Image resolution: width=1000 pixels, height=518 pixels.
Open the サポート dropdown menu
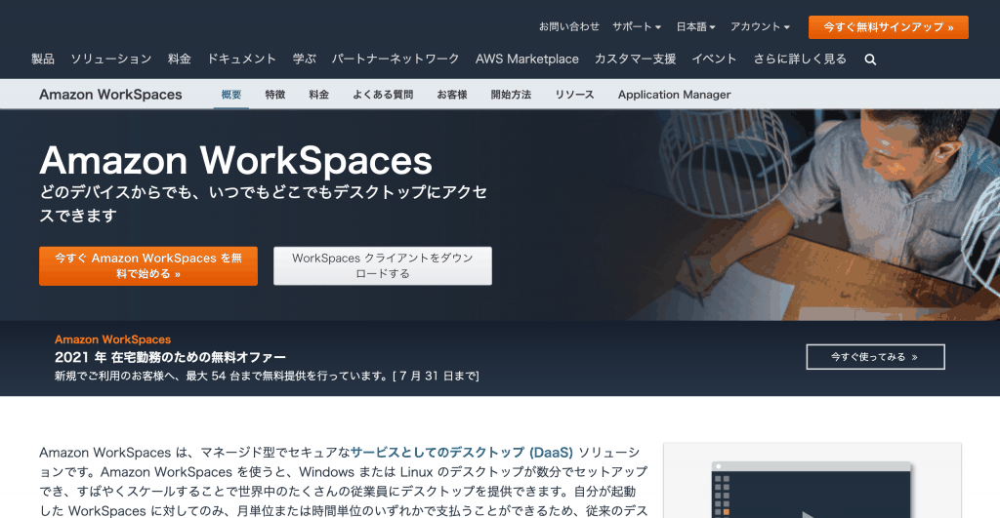click(x=636, y=26)
